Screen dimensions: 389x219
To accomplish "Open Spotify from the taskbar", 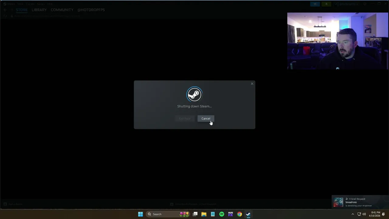I will (x=222, y=214).
